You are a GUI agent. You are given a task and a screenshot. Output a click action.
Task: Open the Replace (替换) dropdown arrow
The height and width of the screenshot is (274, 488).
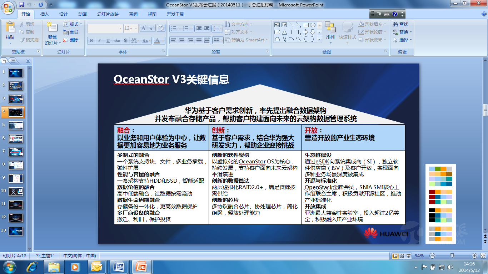pyautogui.click(x=411, y=32)
